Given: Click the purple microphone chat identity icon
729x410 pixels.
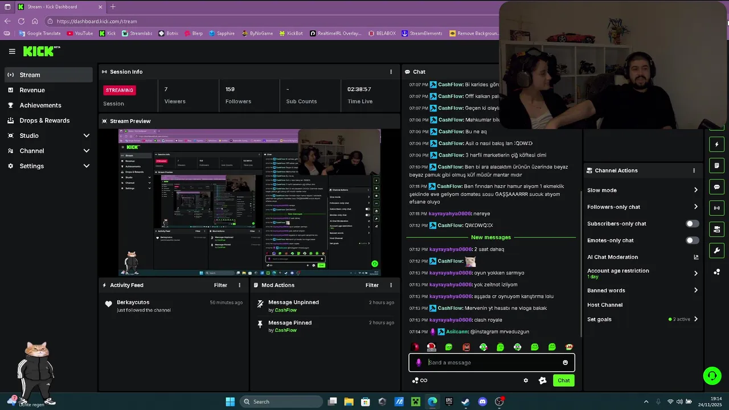Looking at the screenshot, I should pos(419,363).
